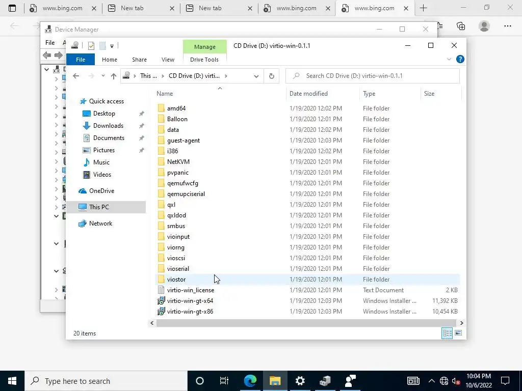Select the Manage contextual tab
Viewport: 522px width, 391px height.
click(205, 46)
